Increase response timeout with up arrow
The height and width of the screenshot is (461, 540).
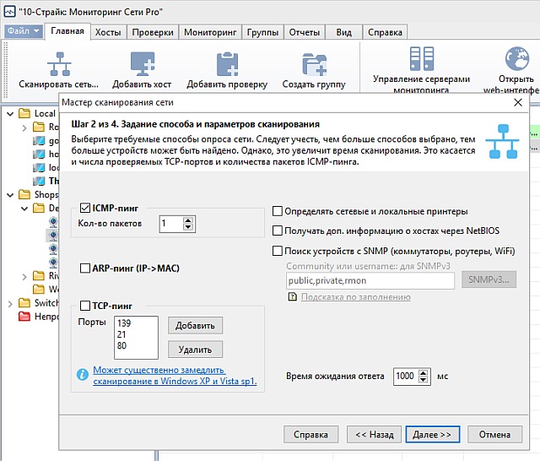coord(424,373)
